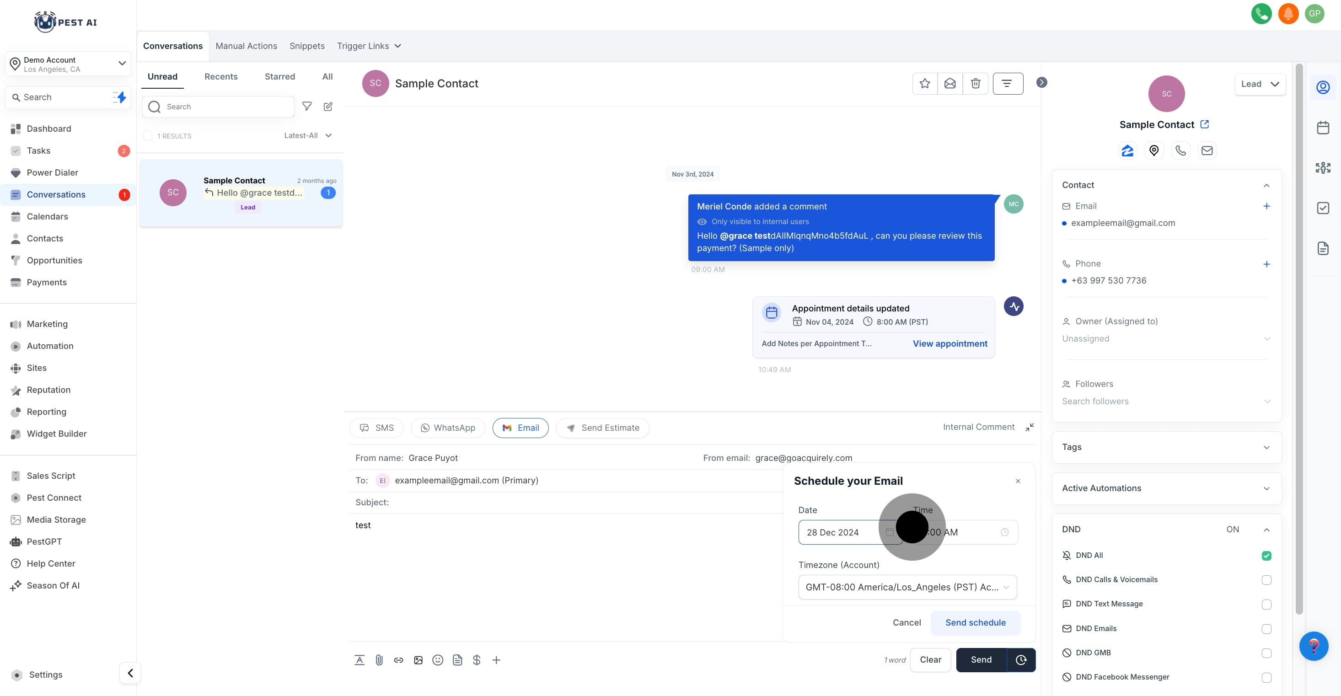
Task: Click the Subject input field
Action: 573,502
